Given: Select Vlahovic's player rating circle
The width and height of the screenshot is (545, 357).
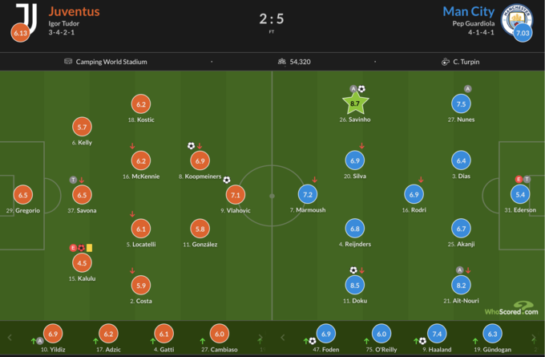Looking at the screenshot, I should click(236, 194).
